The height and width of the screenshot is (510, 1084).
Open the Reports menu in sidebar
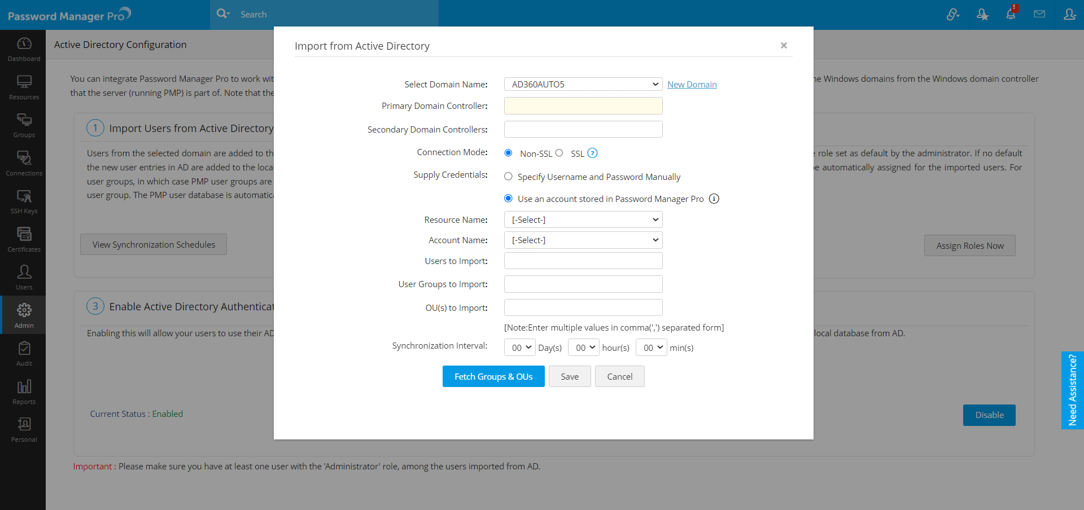click(24, 392)
